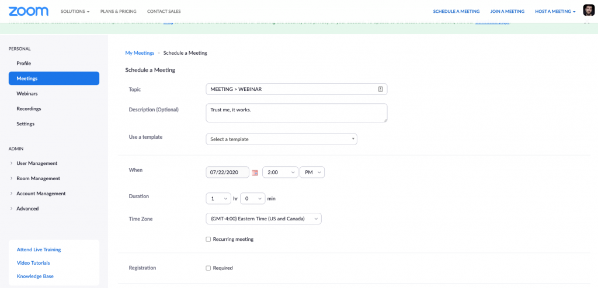This screenshot has height=288, width=598.
Task: Open the calendar date picker icon
Action: click(255, 173)
